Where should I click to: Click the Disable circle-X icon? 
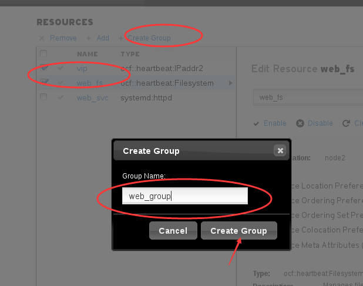click(x=300, y=123)
